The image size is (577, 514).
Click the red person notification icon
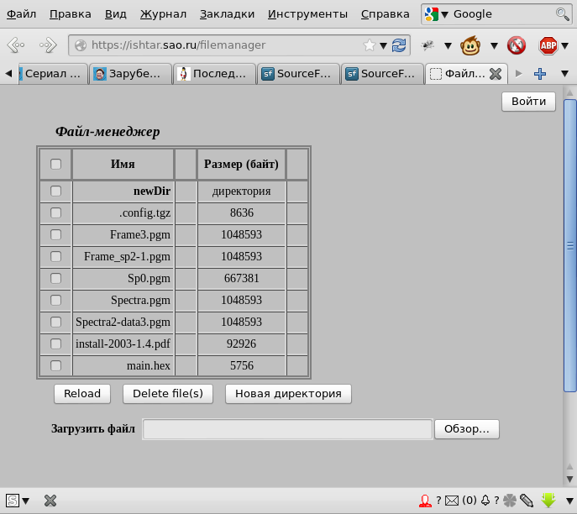[x=425, y=501]
